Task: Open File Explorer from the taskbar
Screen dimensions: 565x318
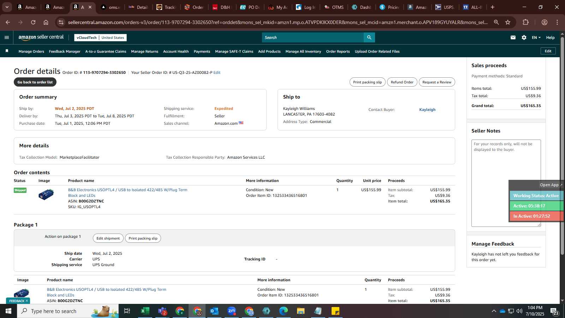Action: (x=301, y=311)
